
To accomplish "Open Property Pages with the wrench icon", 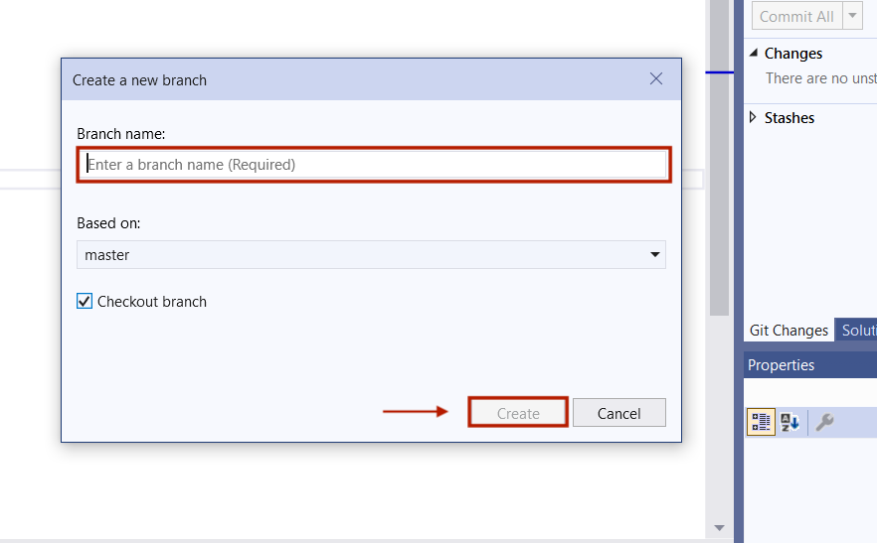I will tap(824, 422).
